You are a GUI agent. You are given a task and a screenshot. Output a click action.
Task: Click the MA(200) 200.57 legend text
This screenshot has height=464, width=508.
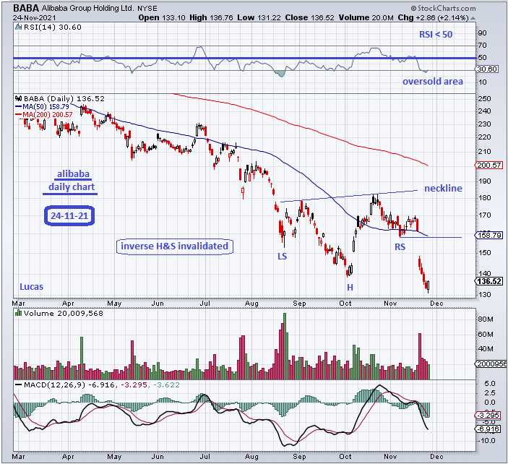47,114
